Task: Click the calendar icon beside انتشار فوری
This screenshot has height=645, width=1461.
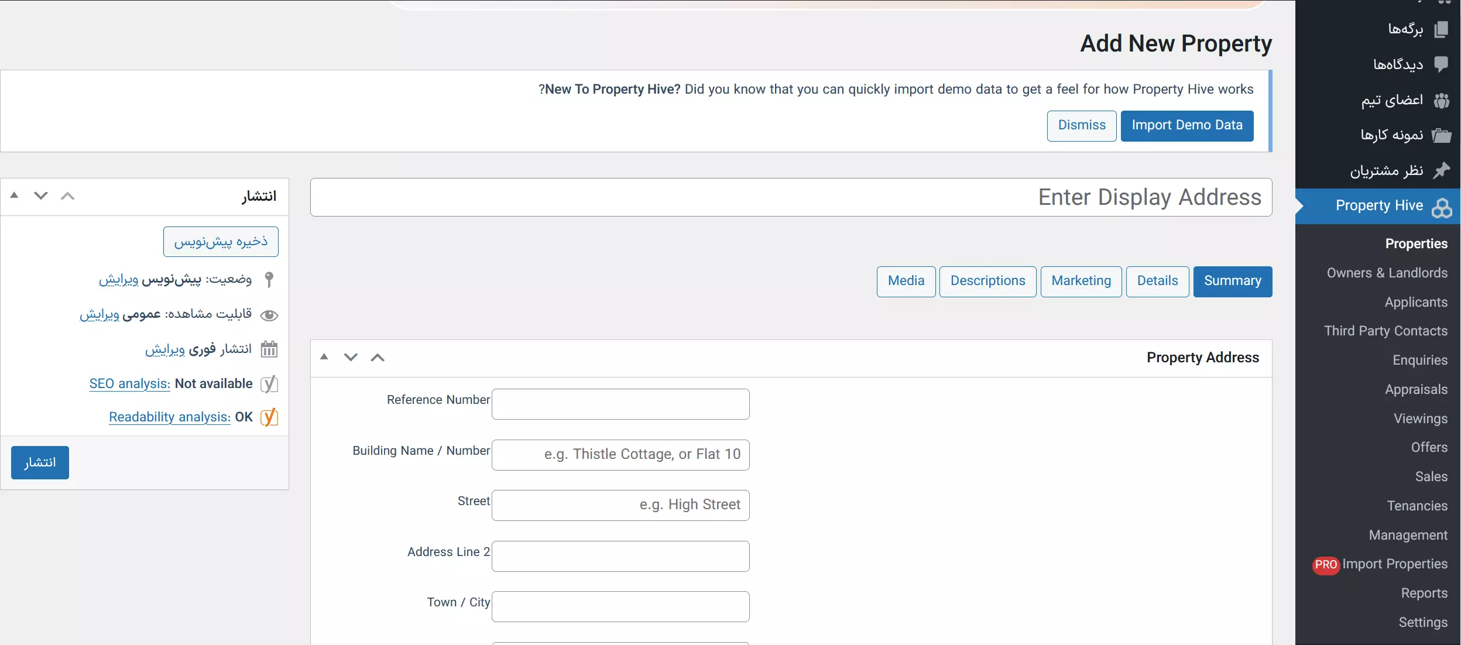Action: pyautogui.click(x=269, y=349)
